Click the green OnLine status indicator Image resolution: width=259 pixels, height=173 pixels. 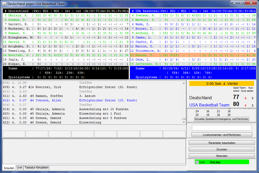coord(222,162)
